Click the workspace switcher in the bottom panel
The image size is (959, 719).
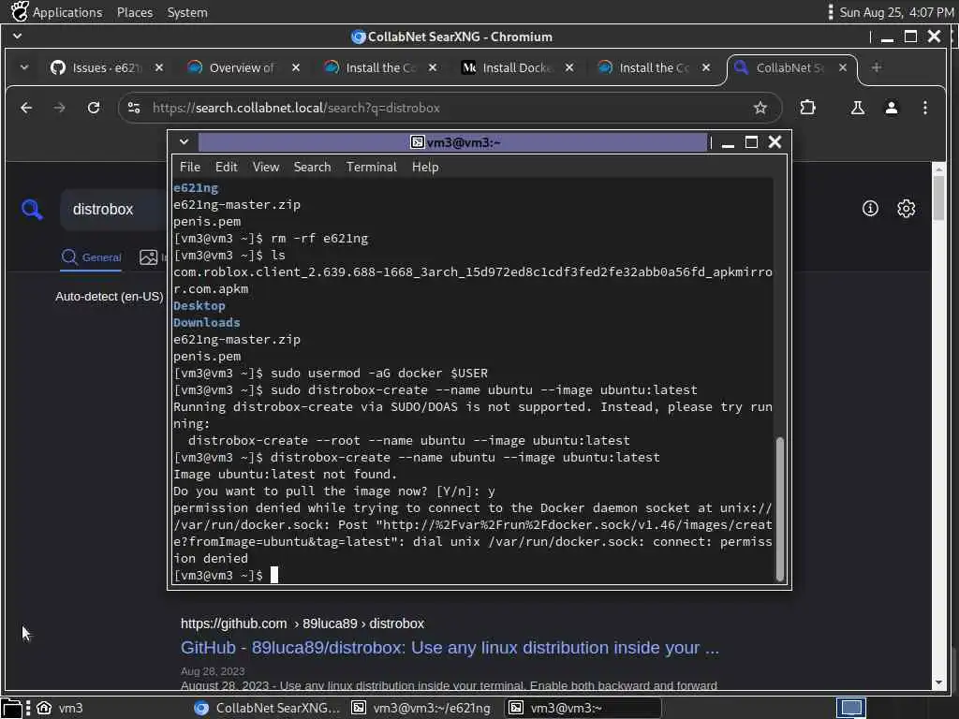point(850,708)
